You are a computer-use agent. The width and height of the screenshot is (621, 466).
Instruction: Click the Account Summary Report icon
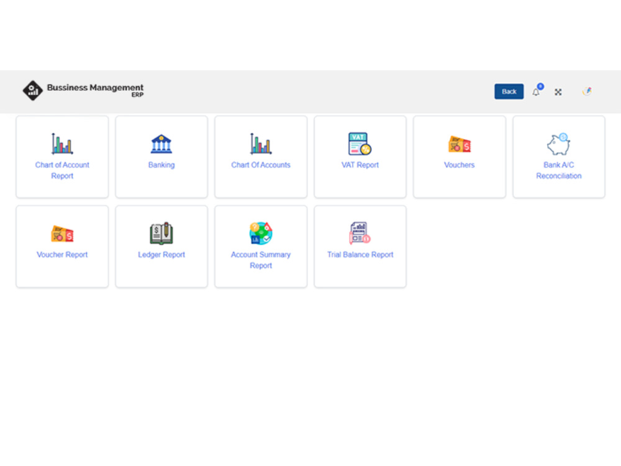click(261, 233)
